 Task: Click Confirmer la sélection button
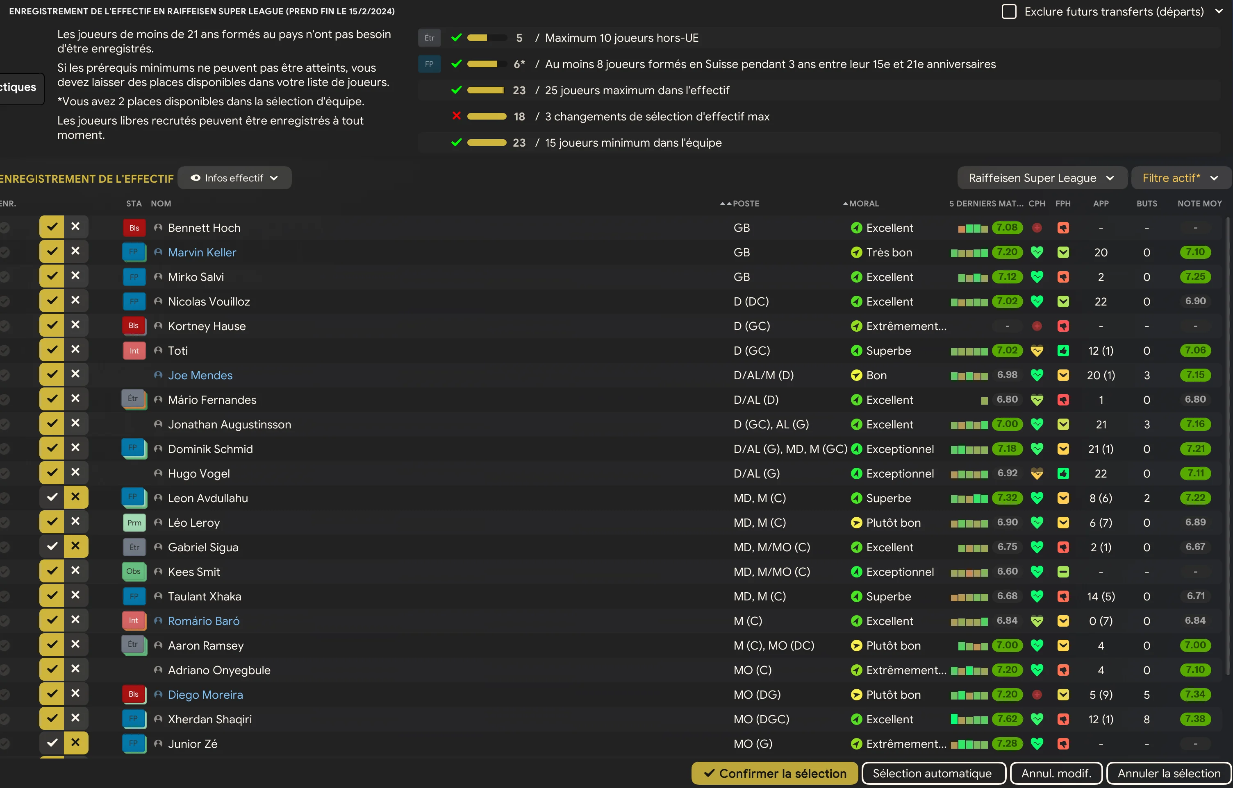[775, 773]
